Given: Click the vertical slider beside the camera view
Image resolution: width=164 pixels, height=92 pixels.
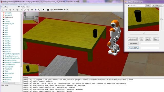Looking at the screenshot, I should 161,19.
